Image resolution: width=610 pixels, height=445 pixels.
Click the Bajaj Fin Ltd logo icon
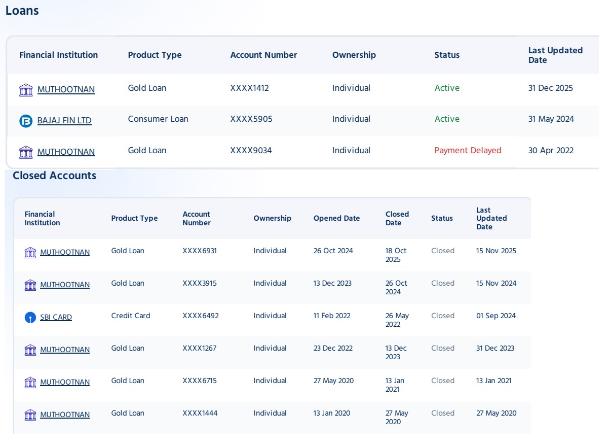click(26, 121)
